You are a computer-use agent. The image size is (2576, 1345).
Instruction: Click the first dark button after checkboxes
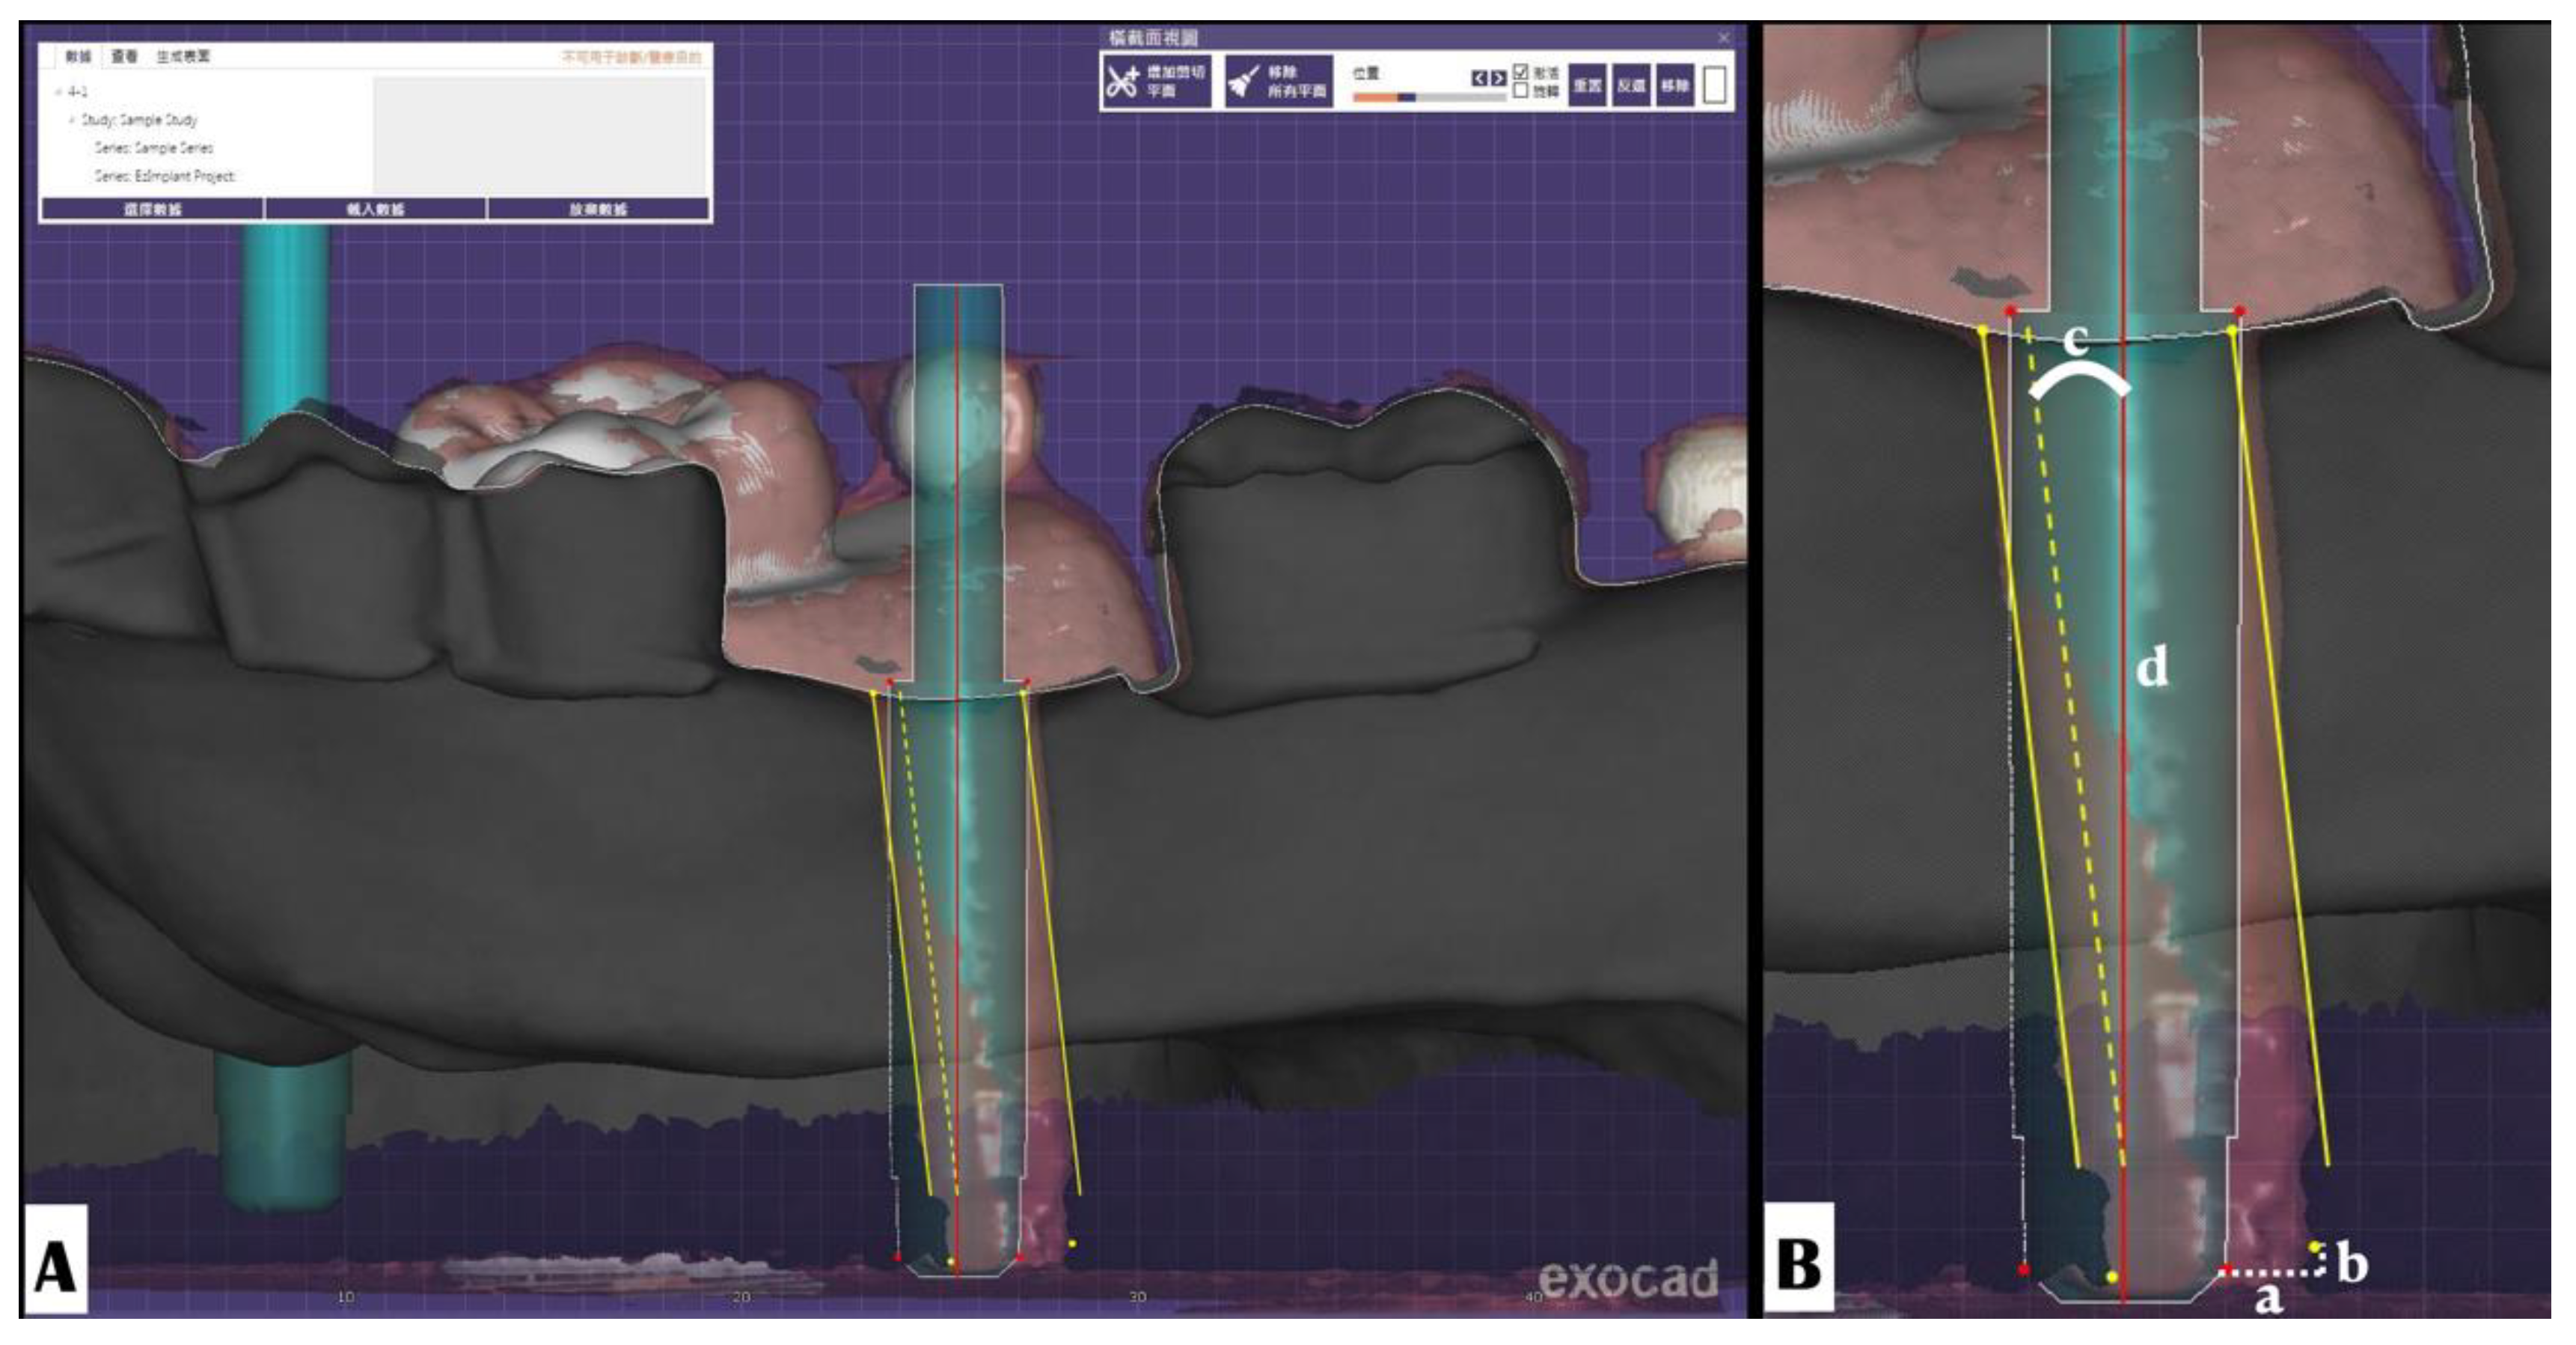pyautogui.click(x=1587, y=85)
